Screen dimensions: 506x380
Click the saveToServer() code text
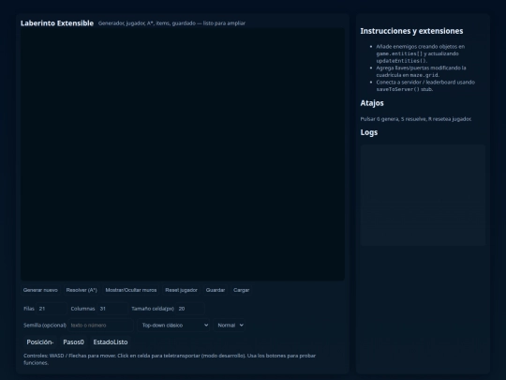397,89
